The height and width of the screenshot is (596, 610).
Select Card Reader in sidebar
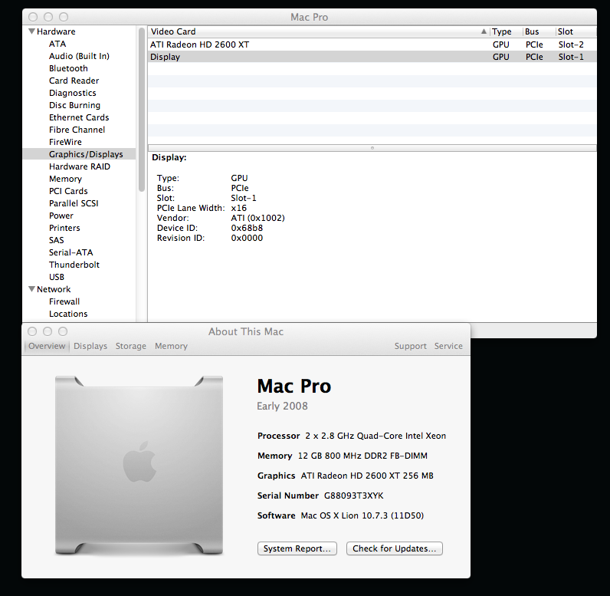(74, 81)
